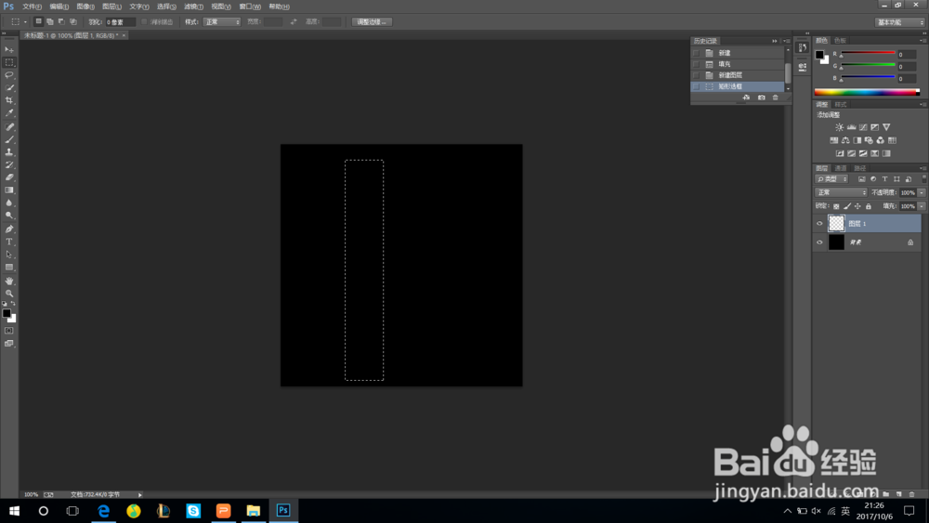Switch to the 通道 channels tab
This screenshot has width=929, height=523.
pos(841,168)
